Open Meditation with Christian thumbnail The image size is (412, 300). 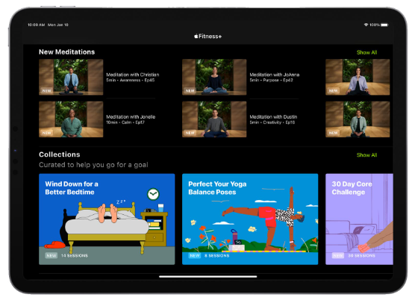71,77
